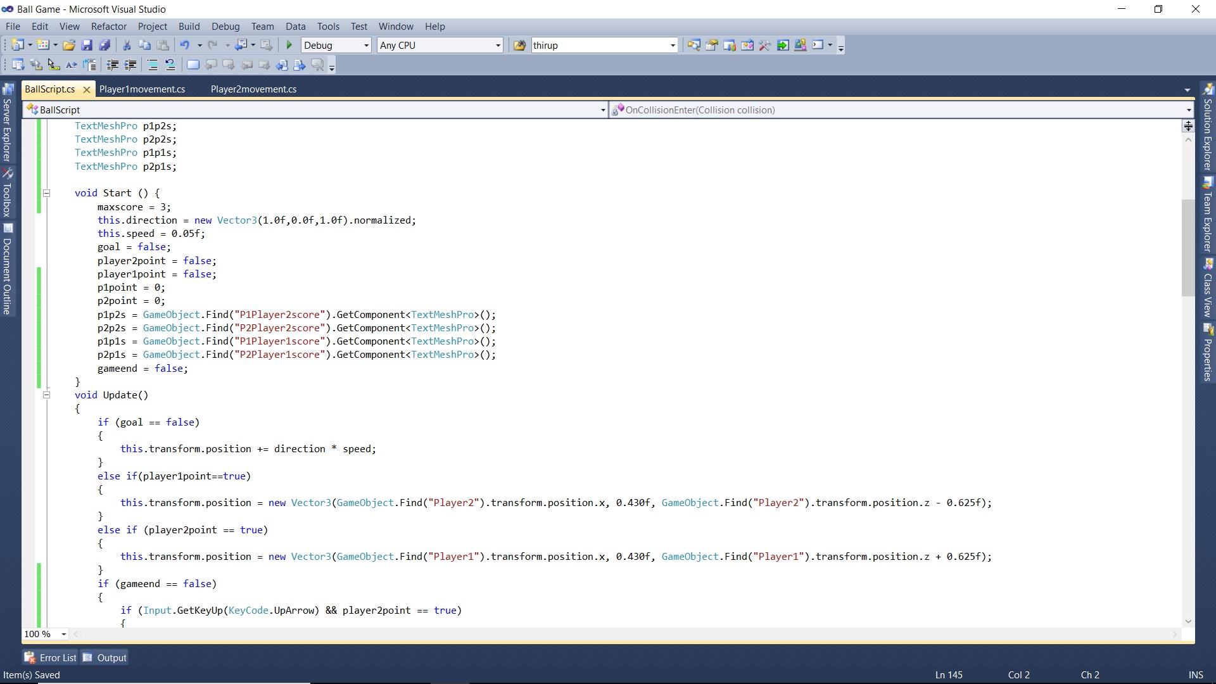Start debugging with green play arrow
1216x684 pixels.
(x=289, y=45)
